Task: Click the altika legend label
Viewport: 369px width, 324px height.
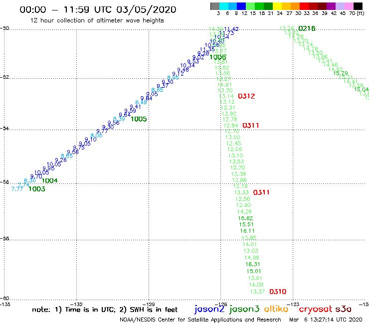Action: tap(276, 309)
